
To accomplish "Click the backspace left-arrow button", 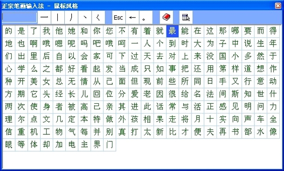I will 132,18.
